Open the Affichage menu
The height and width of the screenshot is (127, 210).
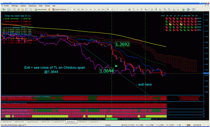pos(15,6)
